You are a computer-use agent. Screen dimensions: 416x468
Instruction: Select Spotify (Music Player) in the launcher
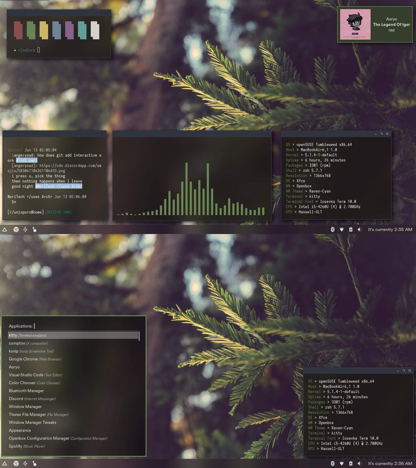coord(16,446)
